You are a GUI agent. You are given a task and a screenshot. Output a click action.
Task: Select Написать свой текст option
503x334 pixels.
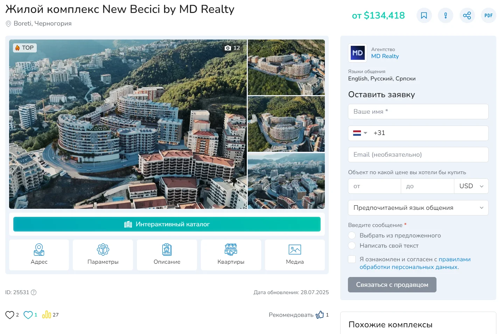click(x=352, y=246)
